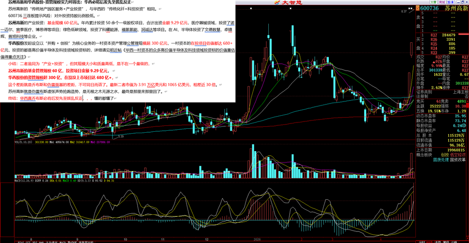Open the 商城 store button
Image resolution: width=469 pixels, height=243 pixels.
(x=442, y=2)
